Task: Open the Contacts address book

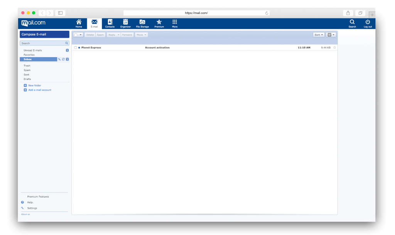Action: pyautogui.click(x=110, y=24)
